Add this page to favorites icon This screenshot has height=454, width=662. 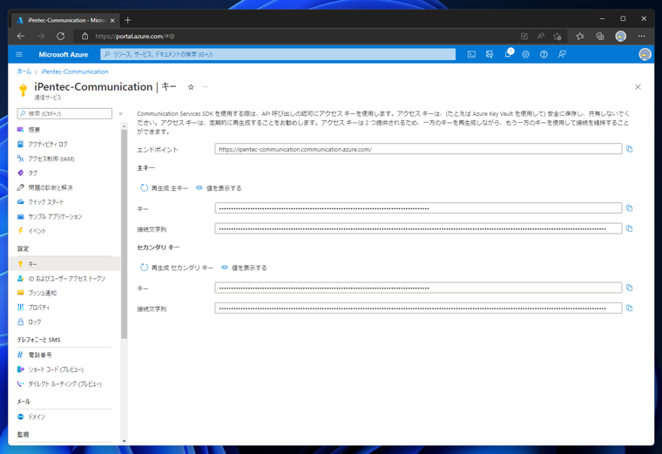coord(557,37)
